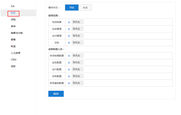Open 人力资源 in the sidebar

pos(15,53)
